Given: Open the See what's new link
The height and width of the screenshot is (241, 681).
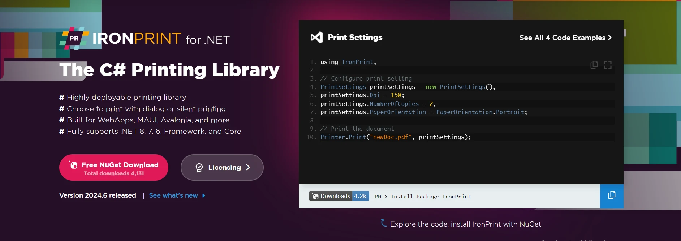Looking at the screenshot, I should pyautogui.click(x=173, y=195).
